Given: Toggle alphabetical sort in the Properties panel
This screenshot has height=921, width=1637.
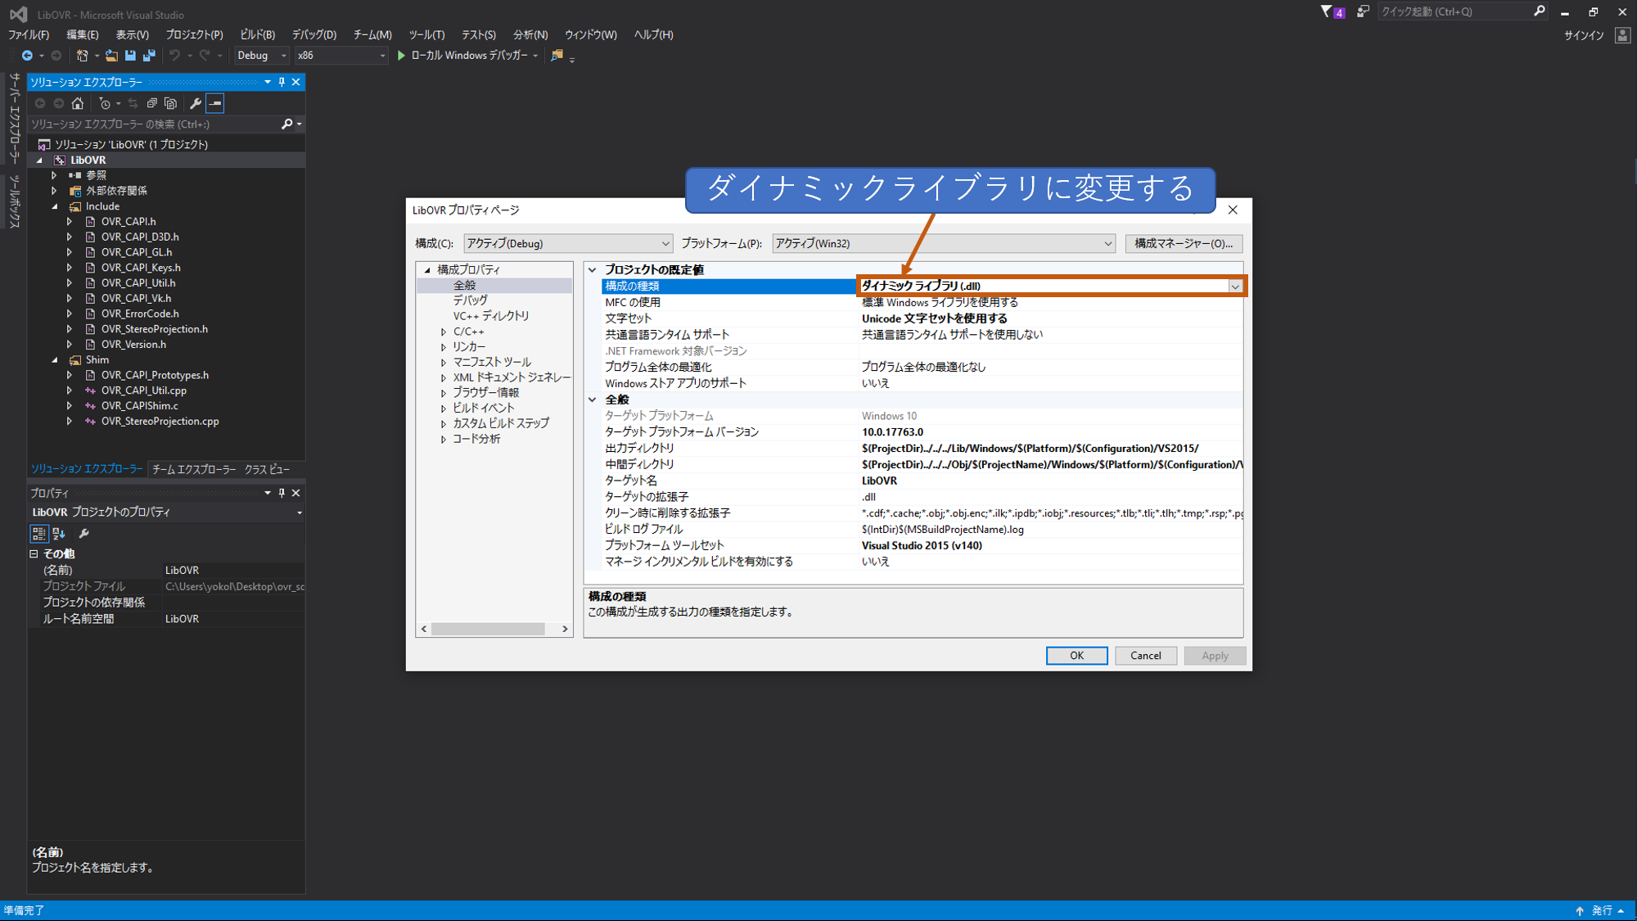Looking at the screenshot, I should pos(59,534).
